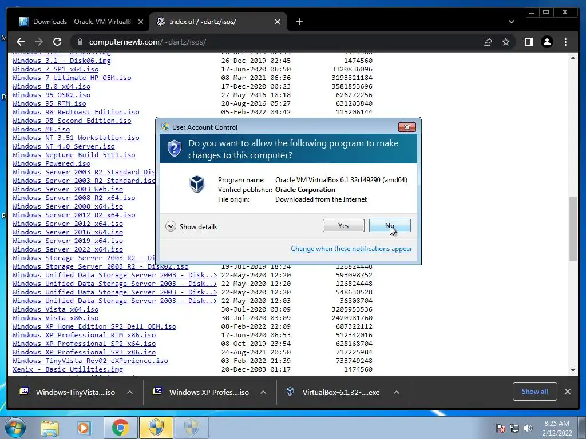The image size is (586, 439).
Task: Open Windows 7 SP1 x64.iso link
Action: [x=56, y=69]
